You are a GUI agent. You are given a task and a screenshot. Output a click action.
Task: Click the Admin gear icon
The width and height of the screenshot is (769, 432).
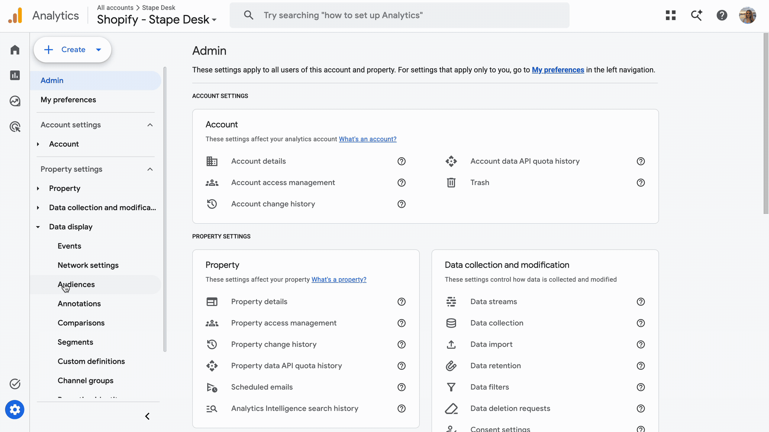click(x=15, y=410)
